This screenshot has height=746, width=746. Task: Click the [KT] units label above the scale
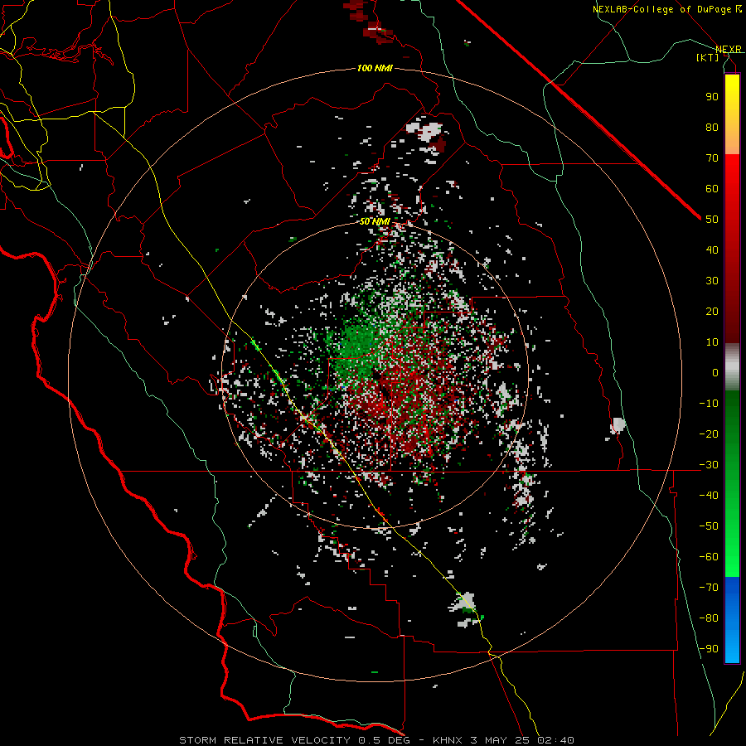coord(708,57)
